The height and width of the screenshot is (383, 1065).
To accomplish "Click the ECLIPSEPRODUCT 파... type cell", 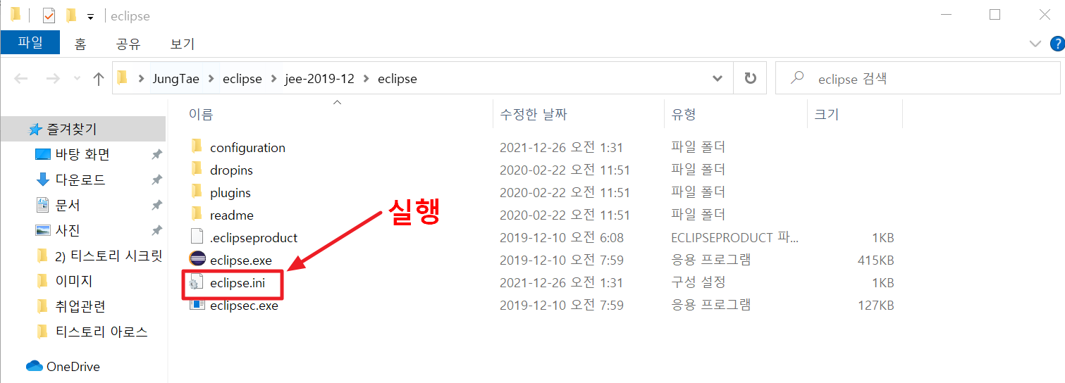I will coord(734,238).
